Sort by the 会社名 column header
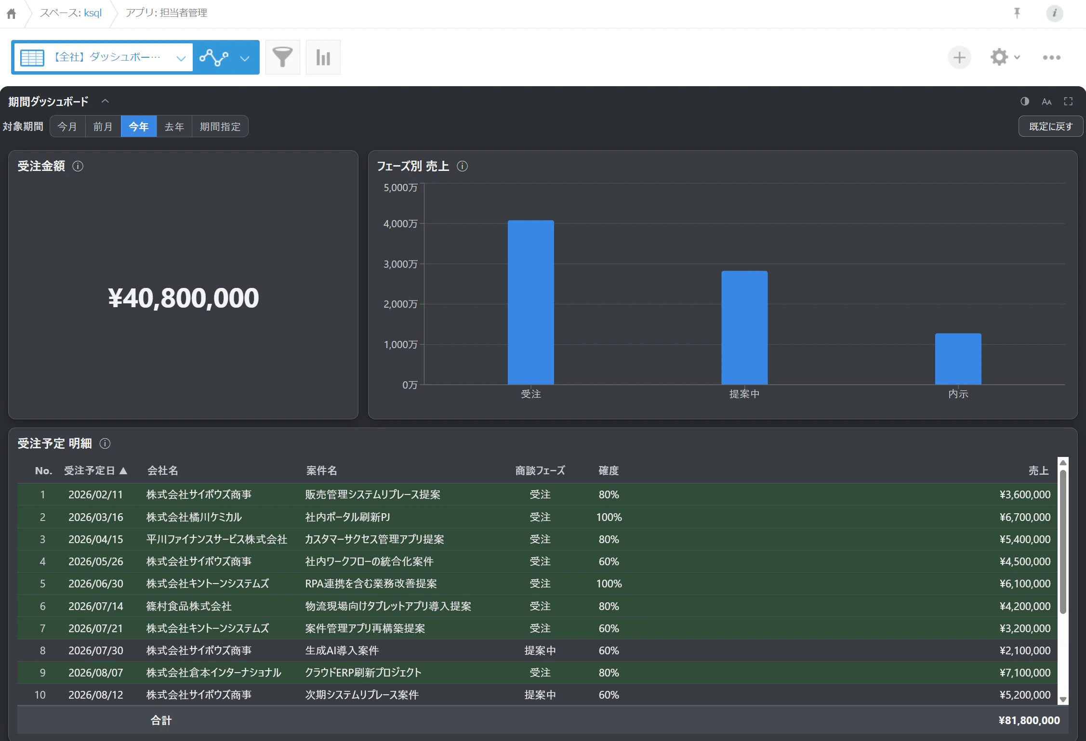The width and height of the screenshot is (1086, 741). coord(162,470)
